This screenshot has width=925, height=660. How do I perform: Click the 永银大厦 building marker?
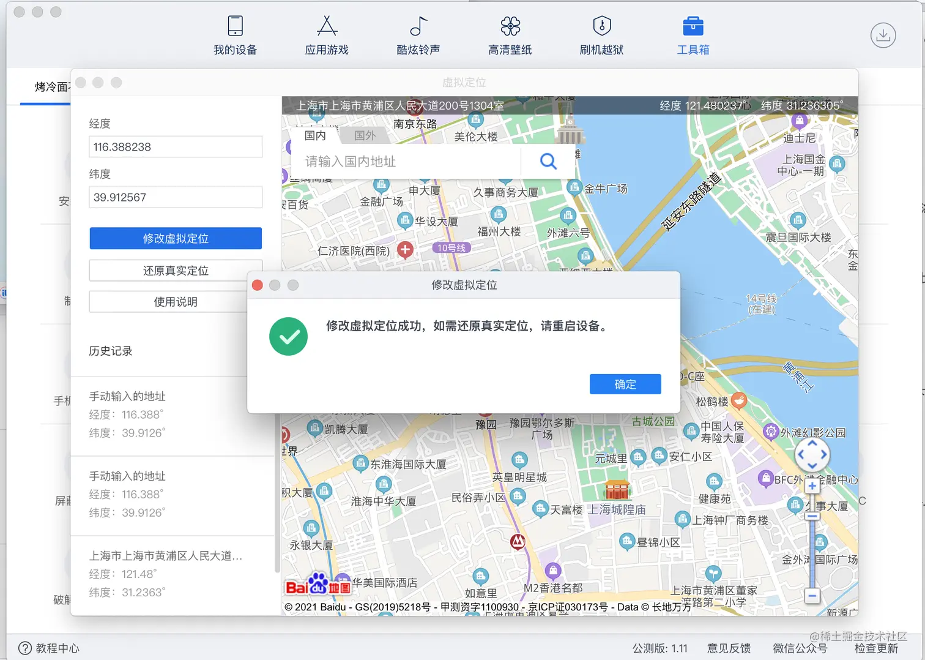click(x=311, y=527)
